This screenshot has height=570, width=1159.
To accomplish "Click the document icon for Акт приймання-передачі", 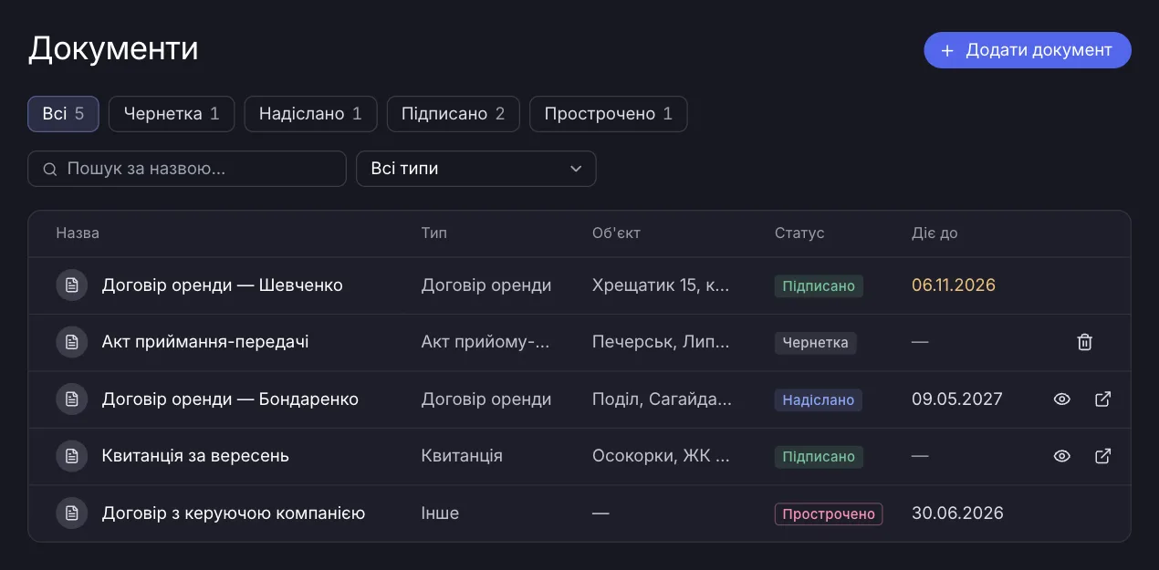I will click(x=71, y=342).
